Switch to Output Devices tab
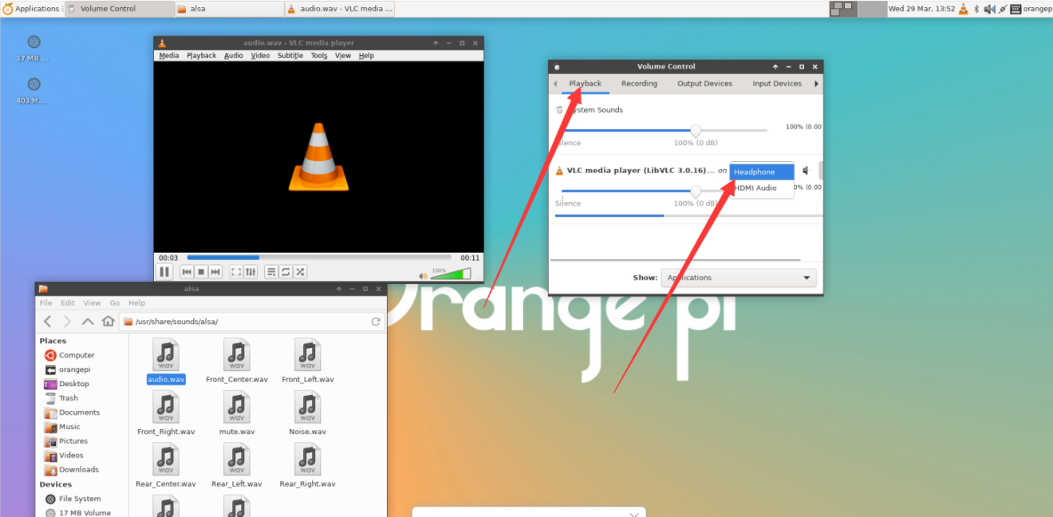The width and height of the screenshot is (1053, 517). 704,84
